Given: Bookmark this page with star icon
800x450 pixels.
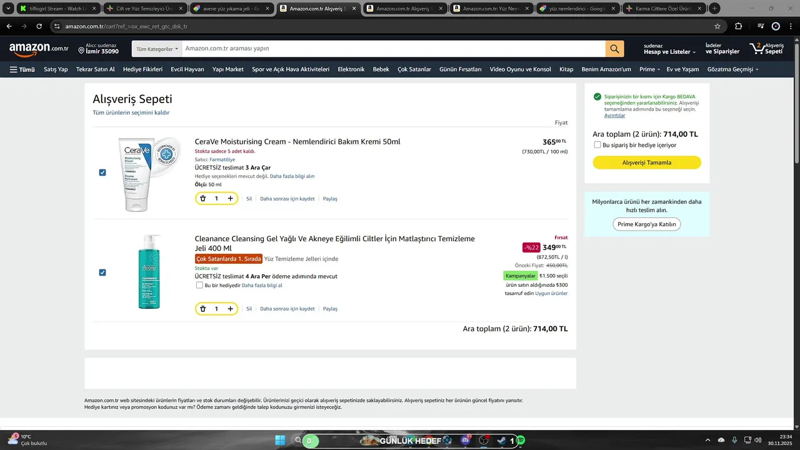Looking at the screenshot, I should 717,26.
